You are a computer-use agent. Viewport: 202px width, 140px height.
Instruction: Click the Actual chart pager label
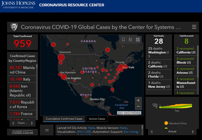pos(172,132)
